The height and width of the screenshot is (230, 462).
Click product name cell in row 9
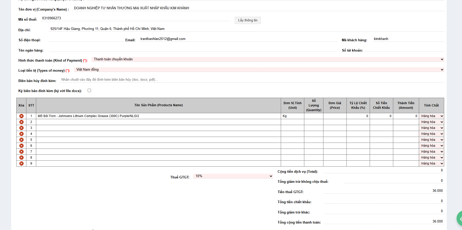pyautogui.click(x=158, y=163)
